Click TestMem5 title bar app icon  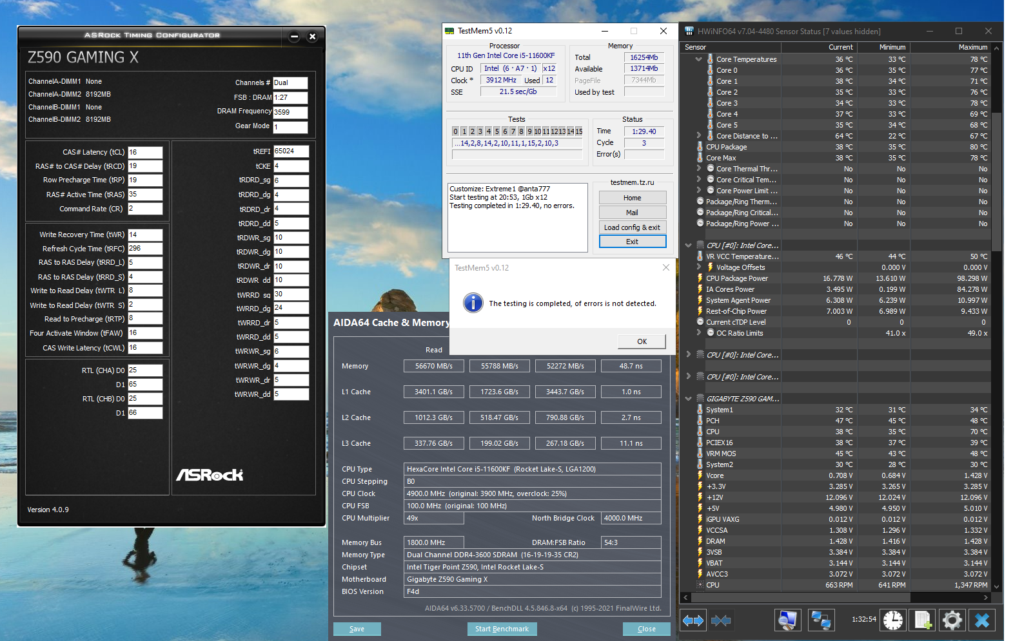tap(449, 31)
